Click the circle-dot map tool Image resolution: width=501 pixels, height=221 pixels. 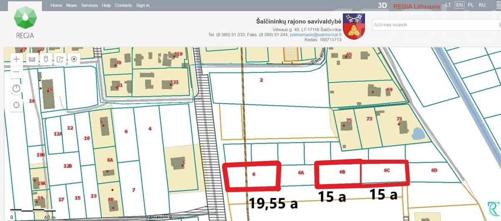click(x=74, y=59)
